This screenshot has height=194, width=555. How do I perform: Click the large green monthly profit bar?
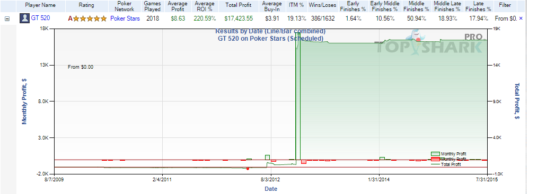click(x=298, y=96)
